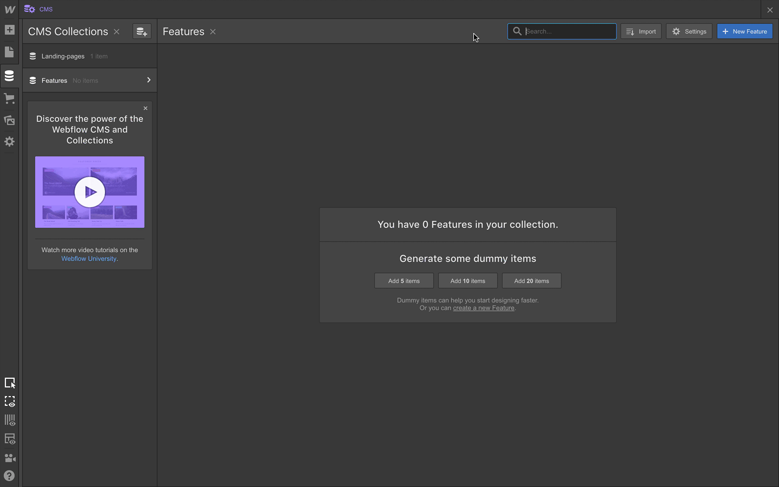
Task: Click the 'Features' panel heading
Action: pos(183,31)
